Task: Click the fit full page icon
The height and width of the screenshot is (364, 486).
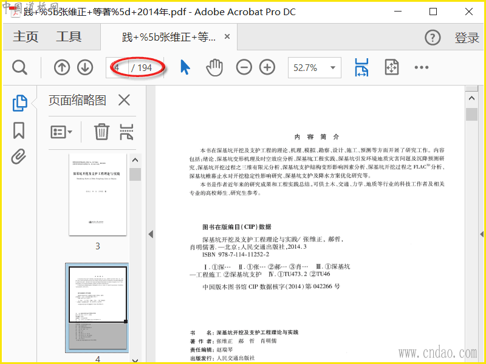Action: tap(391, 67)
